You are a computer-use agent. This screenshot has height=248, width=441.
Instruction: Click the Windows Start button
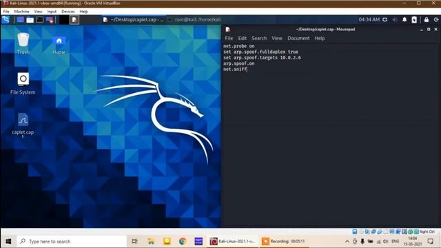pyautogui.click(x=8, y=241)
